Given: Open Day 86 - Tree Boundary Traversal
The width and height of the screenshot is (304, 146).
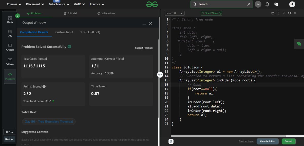Looking at the screenshot, I should (x=49, y=121).
